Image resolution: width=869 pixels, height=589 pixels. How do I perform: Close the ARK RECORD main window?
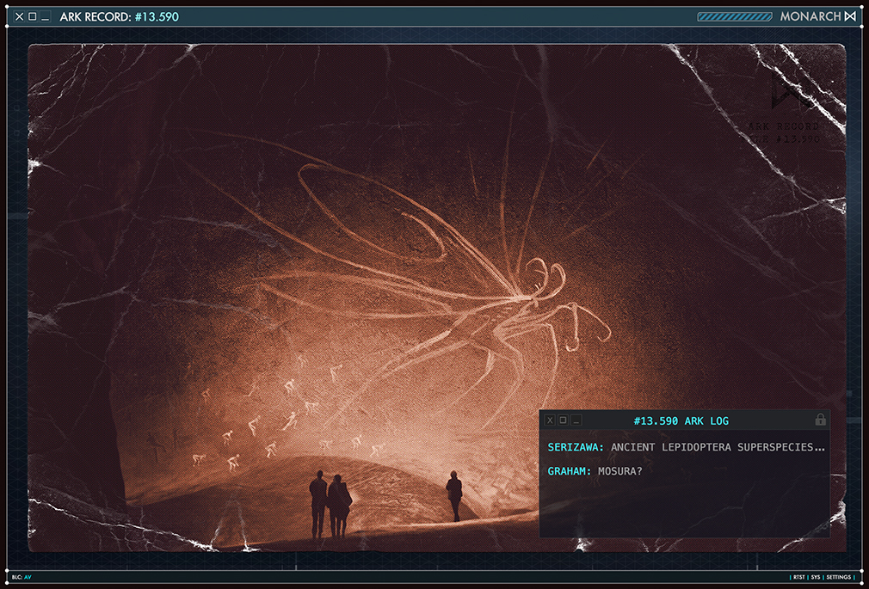20,16
